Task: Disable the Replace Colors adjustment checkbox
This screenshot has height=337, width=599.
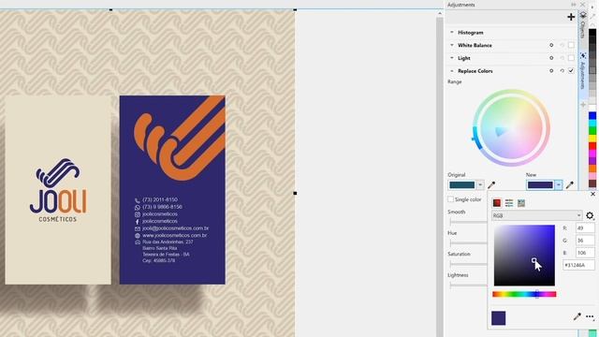Action: coord(571,71)
